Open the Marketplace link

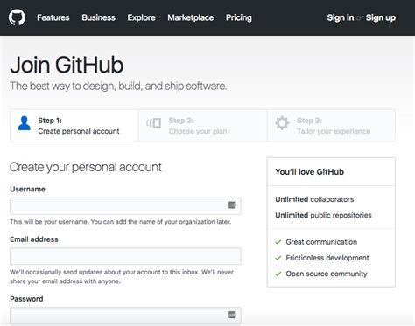click(x=191, y=17)
